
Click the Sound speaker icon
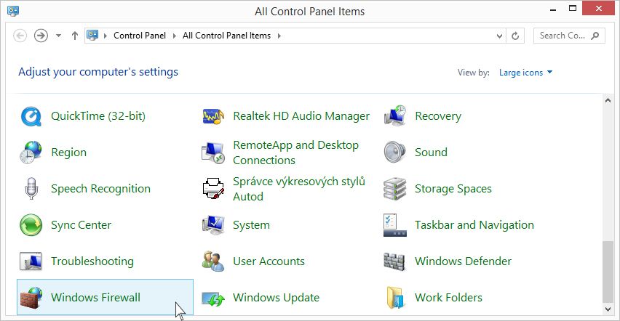394,153
